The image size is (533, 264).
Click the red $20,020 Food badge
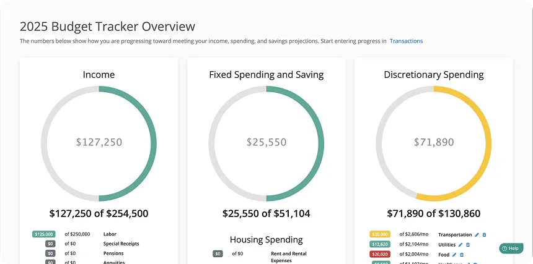[x=380, y=254]
